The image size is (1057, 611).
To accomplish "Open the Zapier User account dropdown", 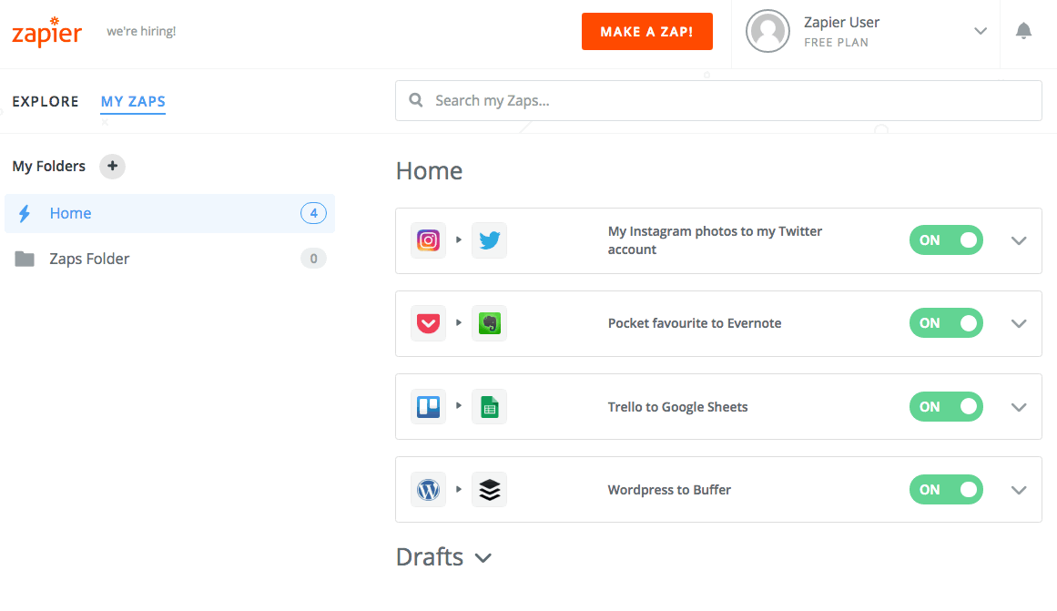I will tap(981, 31).
